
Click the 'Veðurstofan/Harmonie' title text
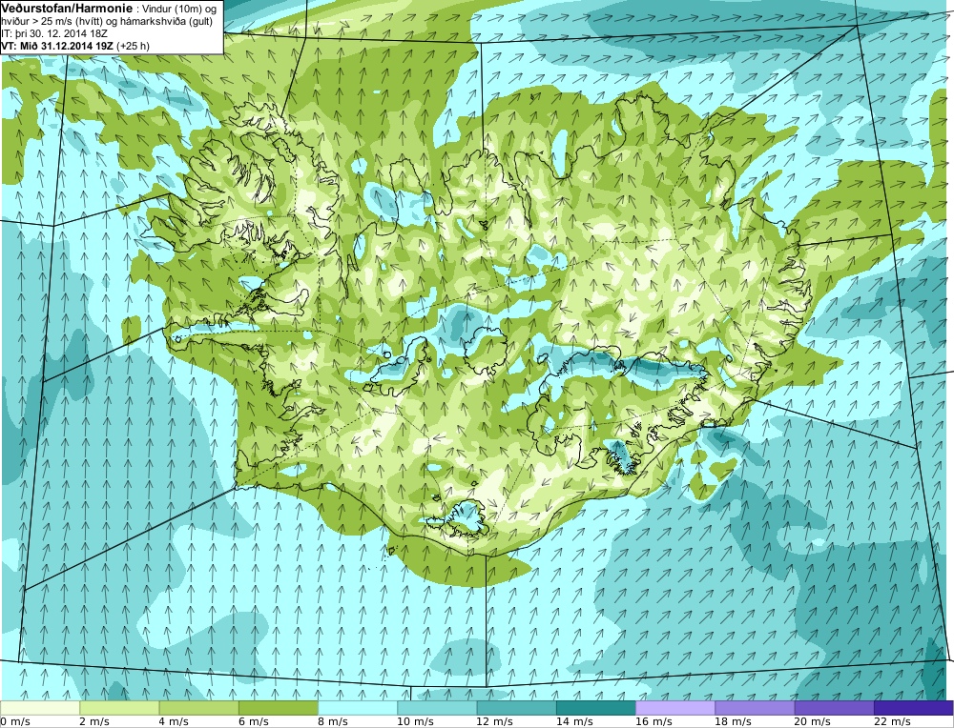[66, 9]
